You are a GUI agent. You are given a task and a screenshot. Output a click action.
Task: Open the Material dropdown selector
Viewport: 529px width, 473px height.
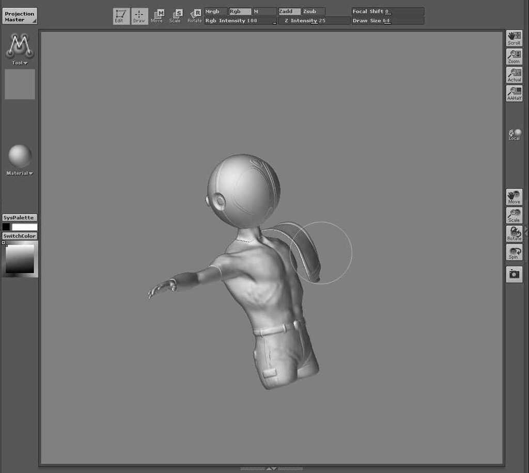tap(19, 173)
